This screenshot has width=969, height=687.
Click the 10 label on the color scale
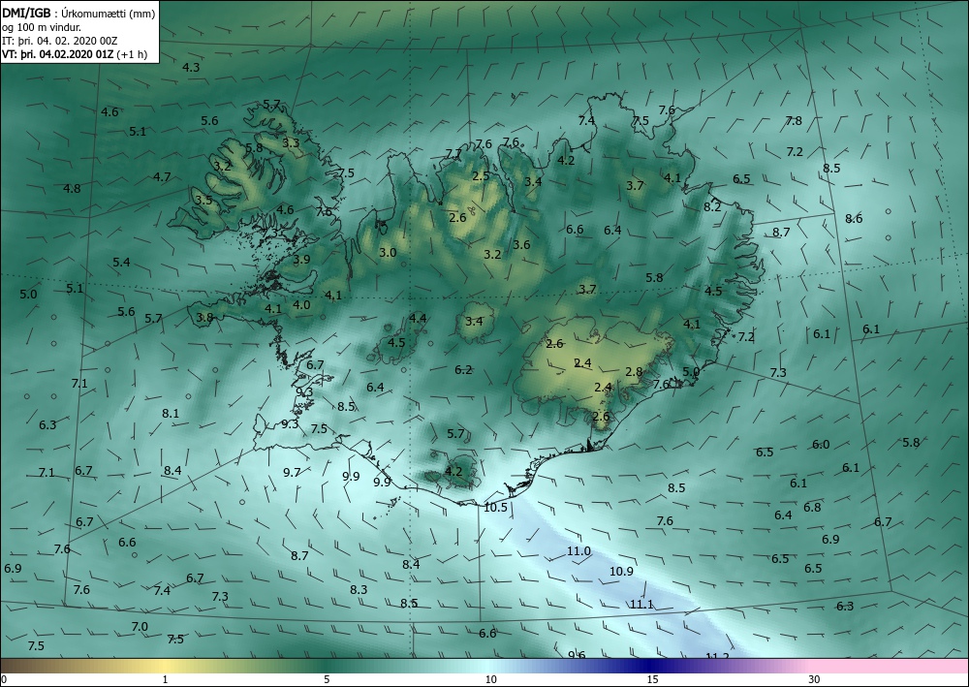click(x=490, y=679)
